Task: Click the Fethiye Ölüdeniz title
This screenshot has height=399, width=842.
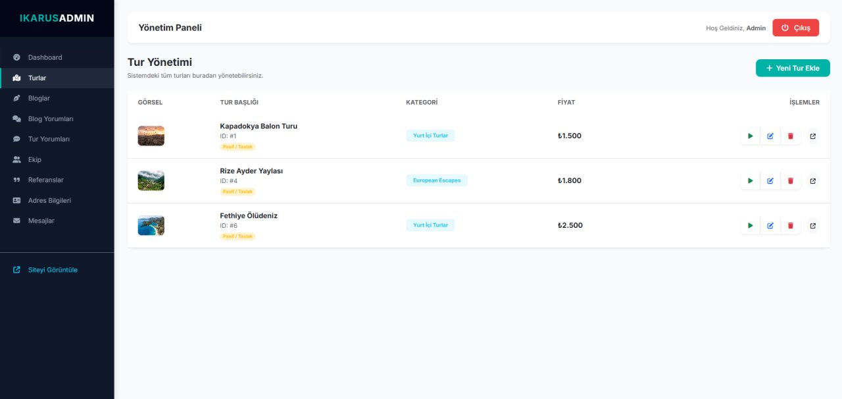Action: pyautogui.click(x=249, y=215)
